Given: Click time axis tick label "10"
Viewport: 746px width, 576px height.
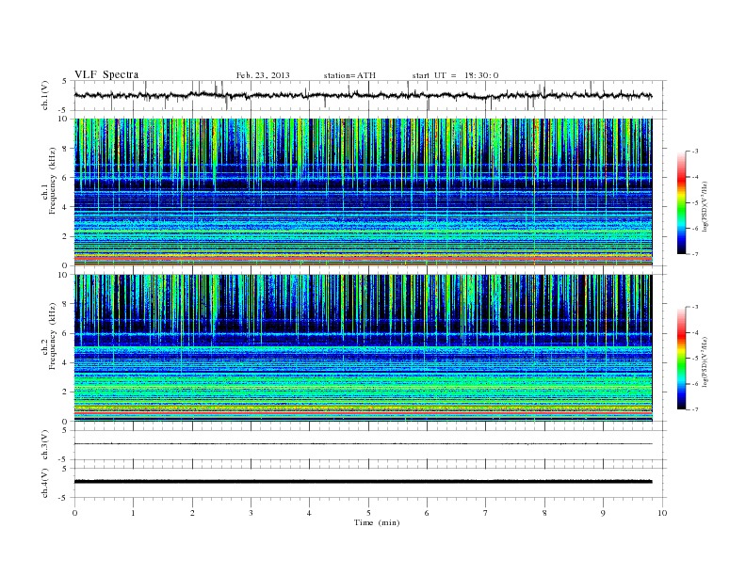Looking at the screenshot, I should [x=662, y=513].
